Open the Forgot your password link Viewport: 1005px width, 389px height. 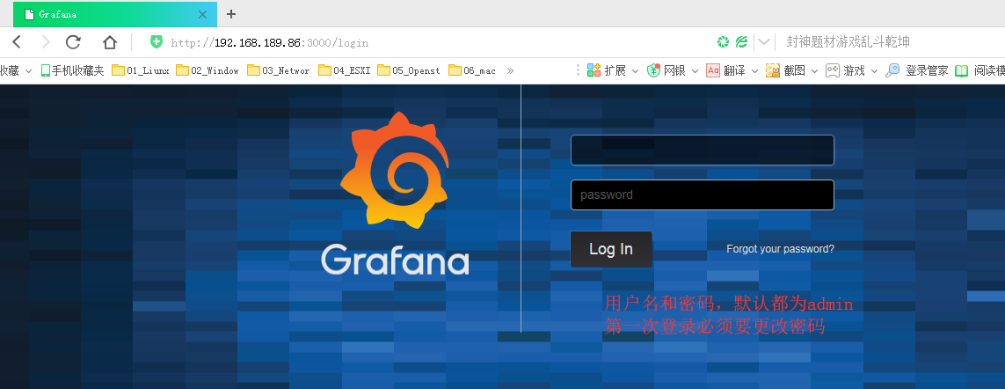click(x=780, y=249)
